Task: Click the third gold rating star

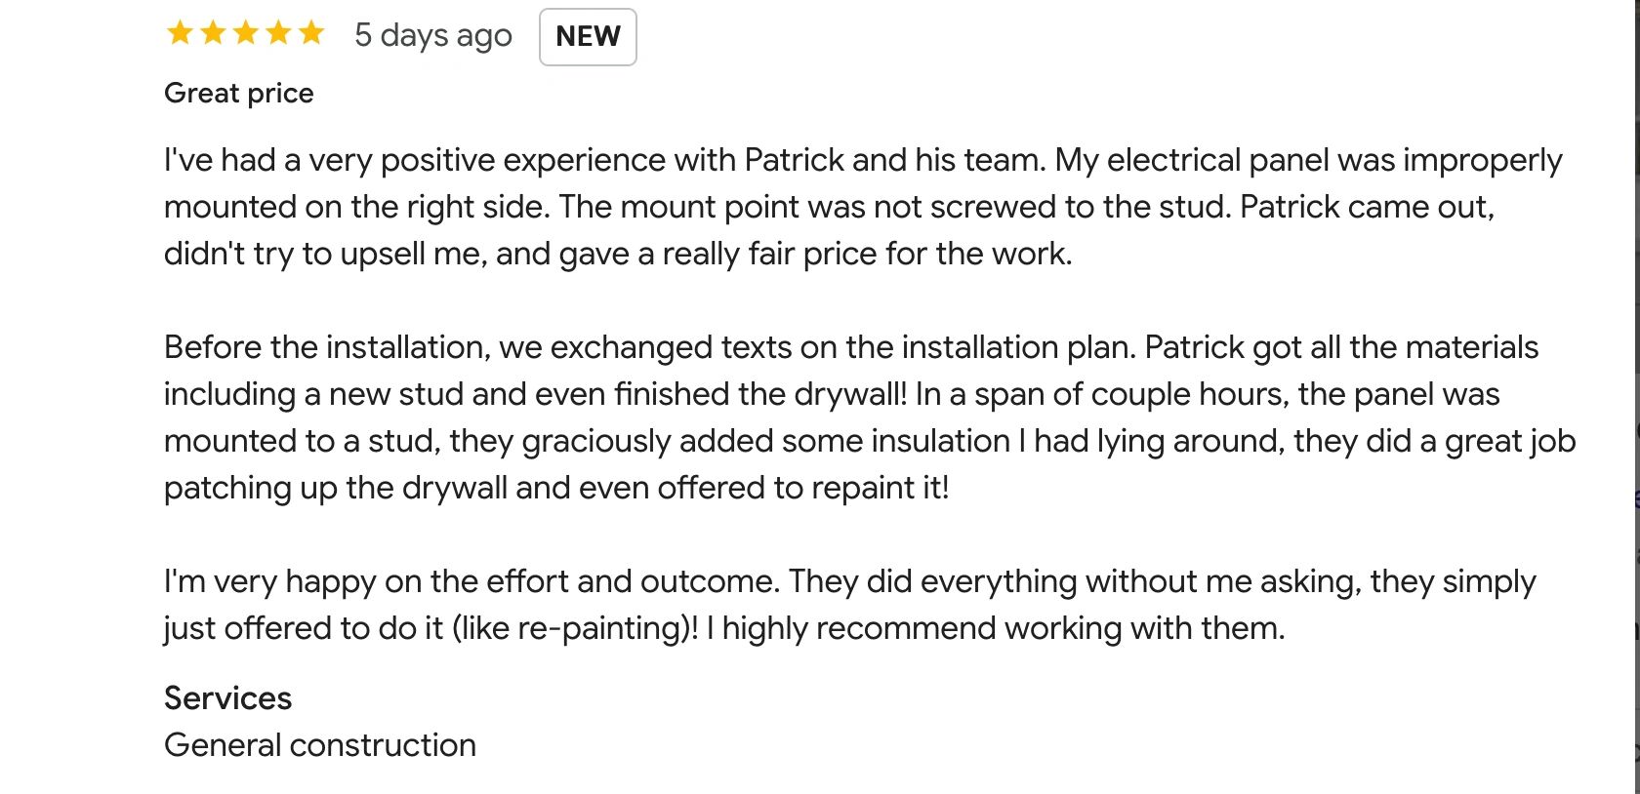Action: [x=246, y=34]
